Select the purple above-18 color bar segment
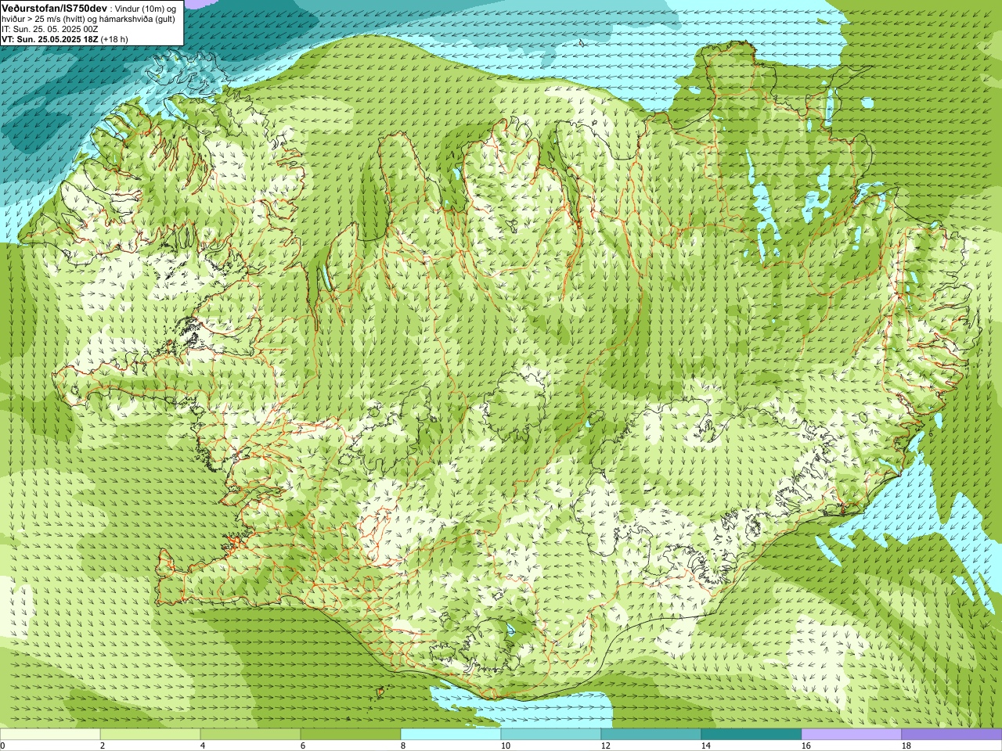Image resolution: width=1002 pixels, height=751 pixels. coord(952,735)
